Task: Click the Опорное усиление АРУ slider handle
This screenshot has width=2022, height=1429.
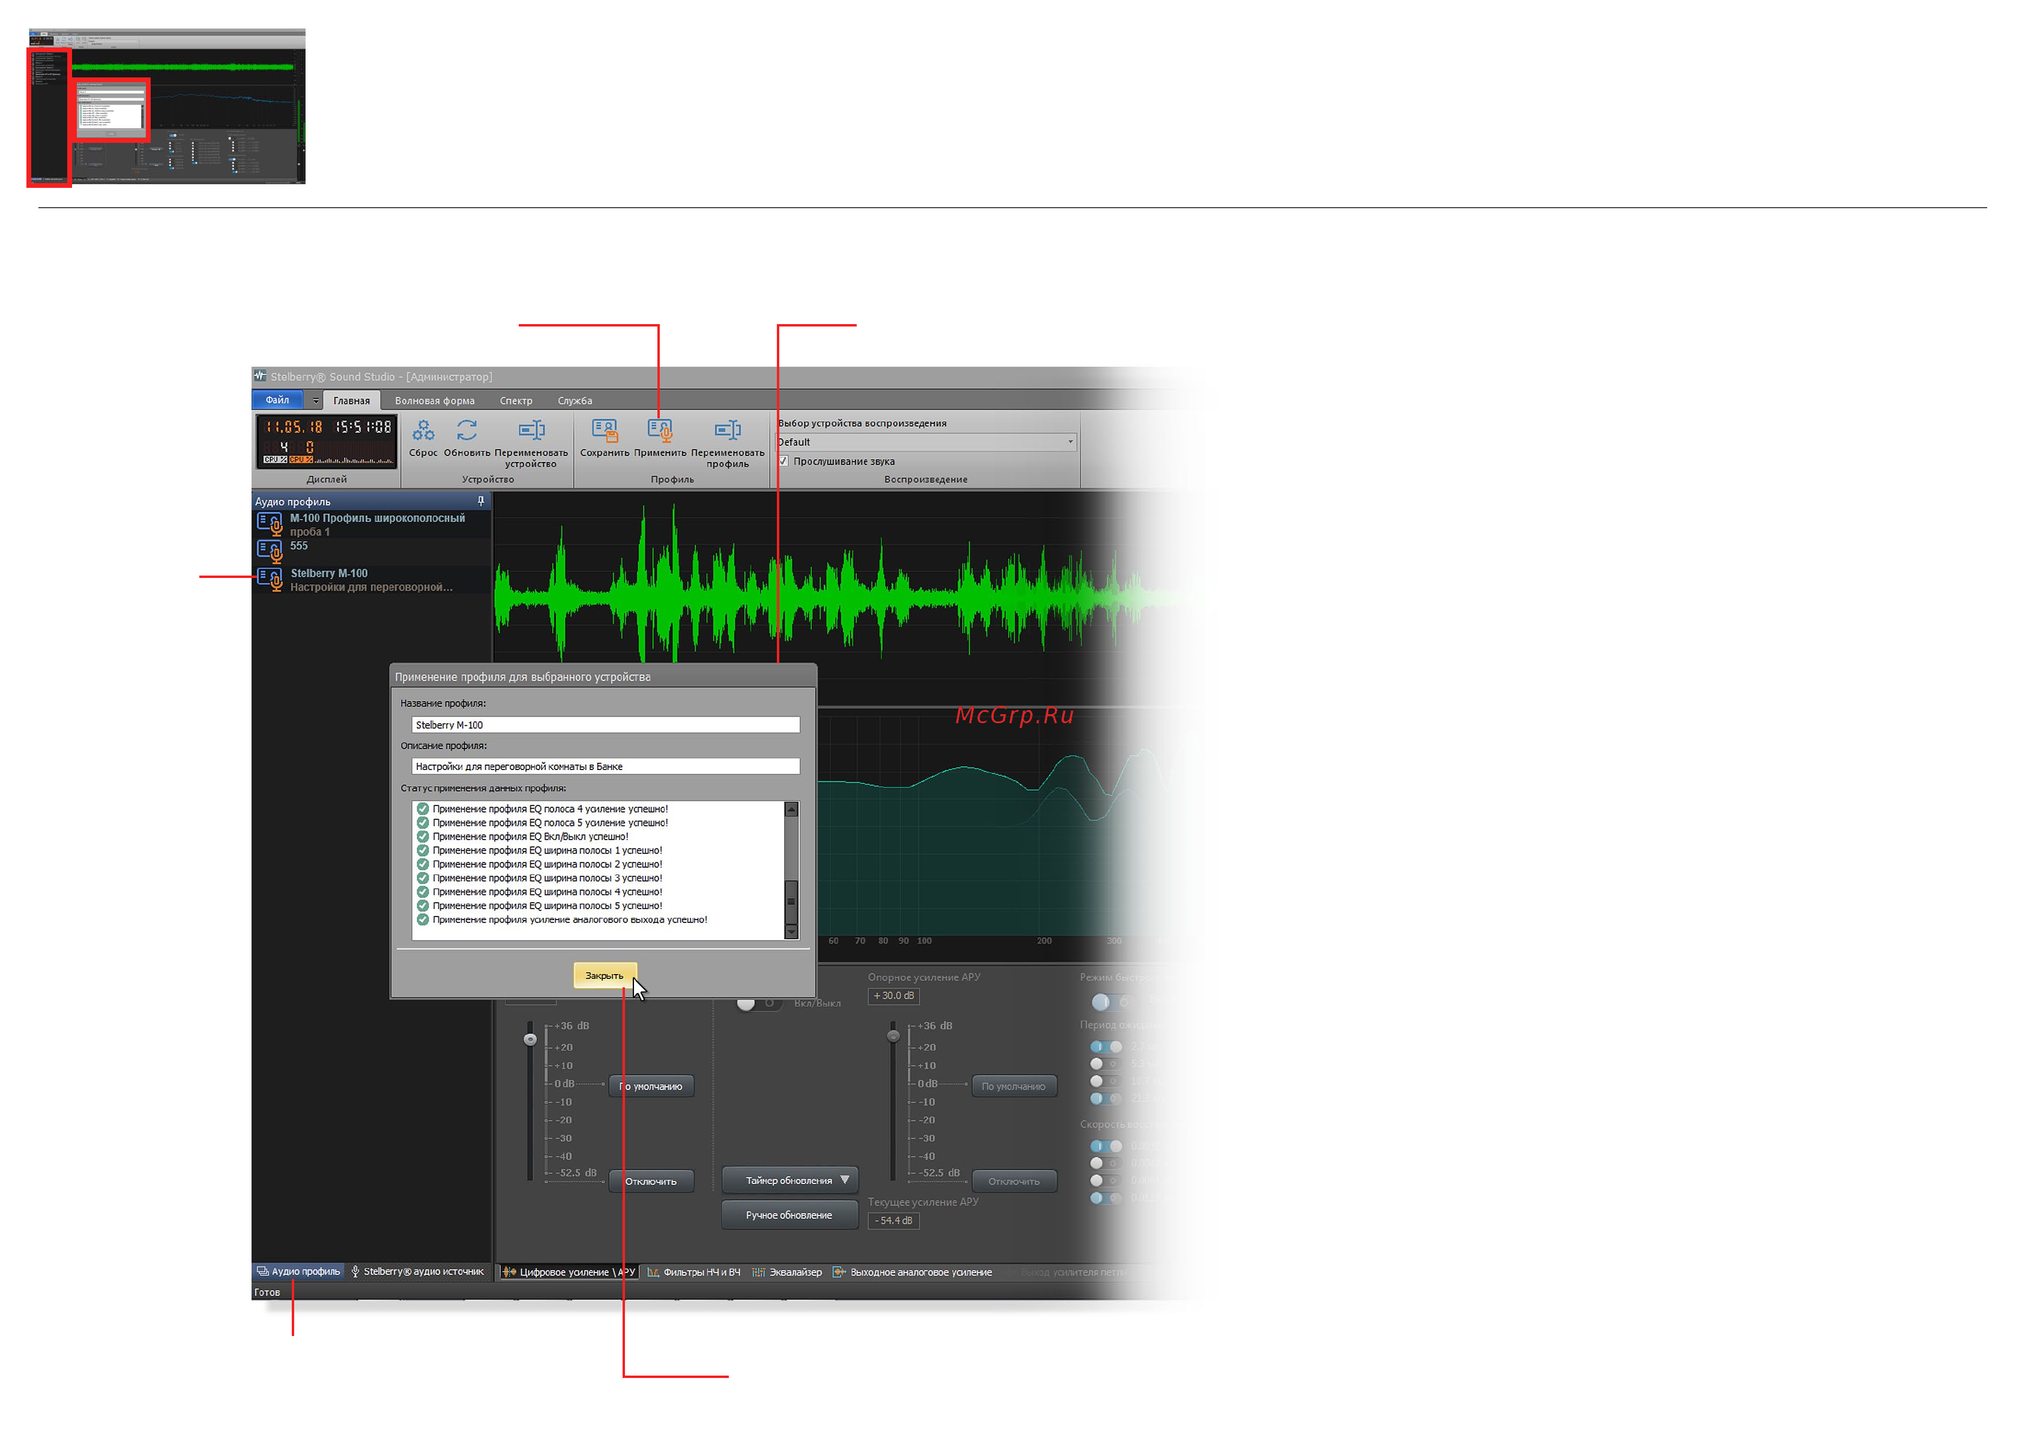Action: coord(893,1035)
